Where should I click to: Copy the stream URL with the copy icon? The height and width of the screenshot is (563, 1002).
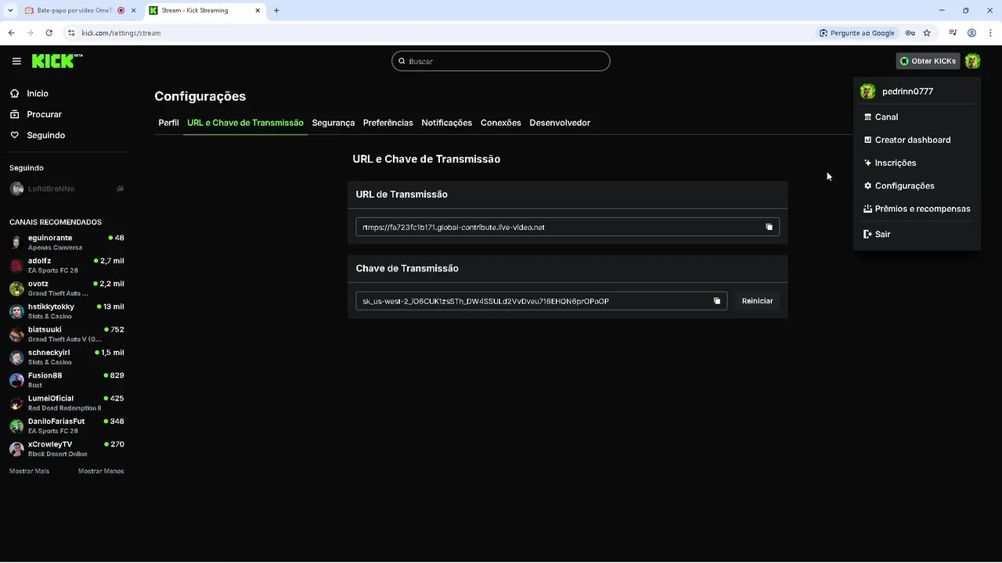(769, 227)
